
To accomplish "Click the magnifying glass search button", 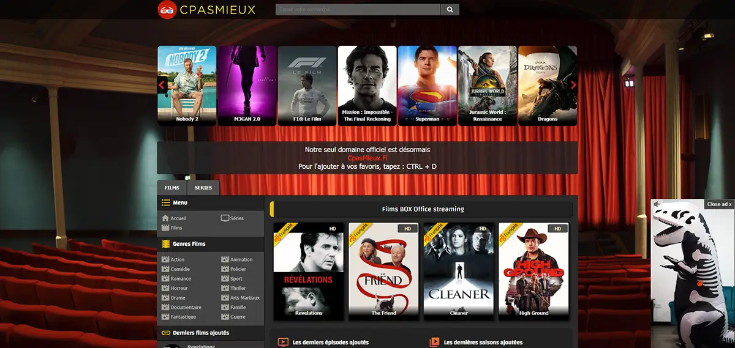I will tap(450, 10).
